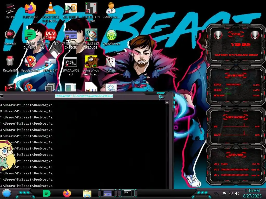This screenshot has width=266, height=199.
Task: Click the RAM usage row in widget
Action: tap(237, 90)
